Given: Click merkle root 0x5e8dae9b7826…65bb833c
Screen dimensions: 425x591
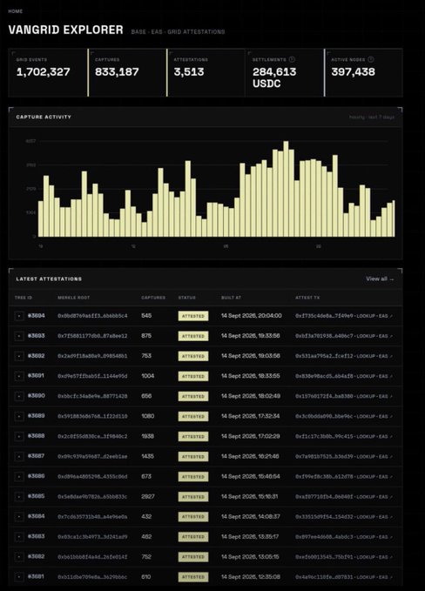Looking at the screenshot, I should pyautogui.click(x=92, y=497).
